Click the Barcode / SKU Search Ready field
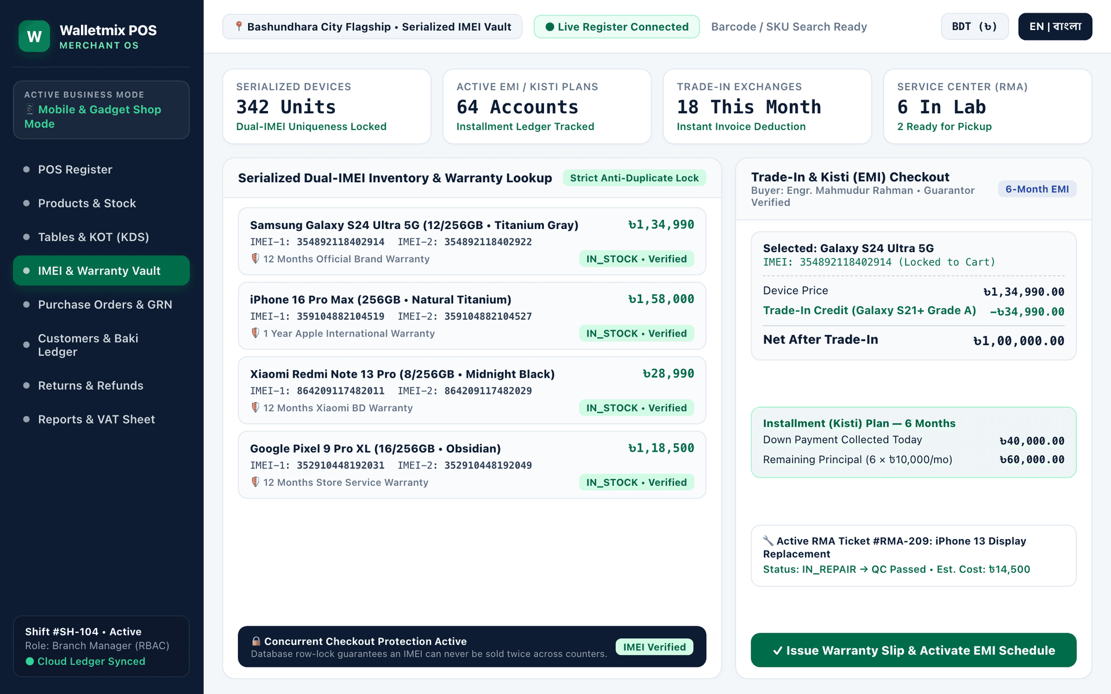 tap(789, 27)
